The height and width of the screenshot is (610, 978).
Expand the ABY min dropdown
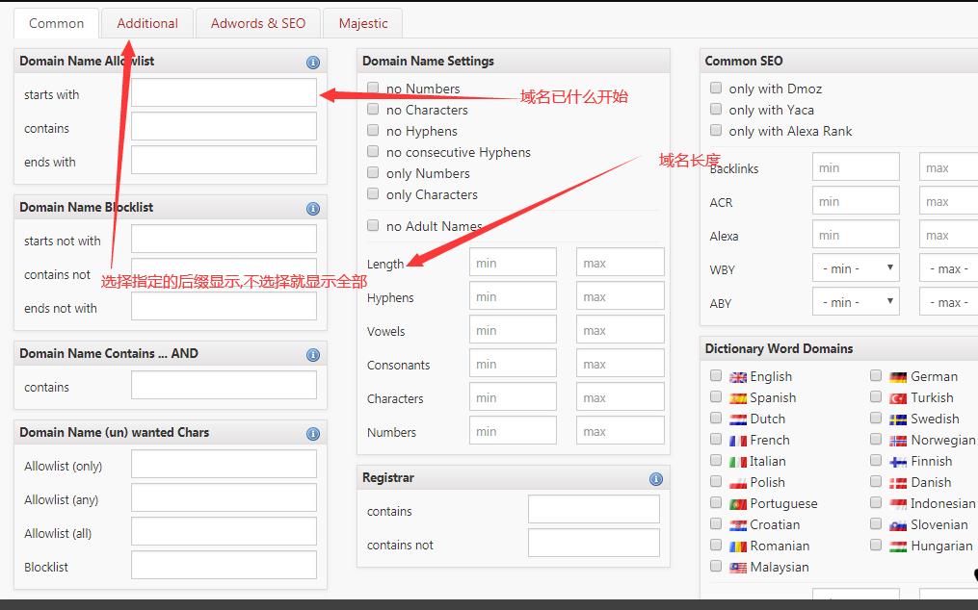[856, 302]
